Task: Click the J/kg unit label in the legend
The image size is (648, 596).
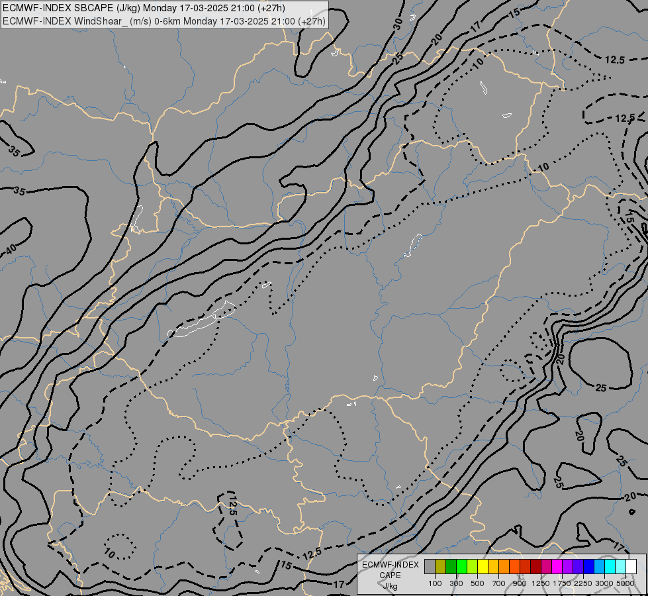Action: [x=390, y=587]
